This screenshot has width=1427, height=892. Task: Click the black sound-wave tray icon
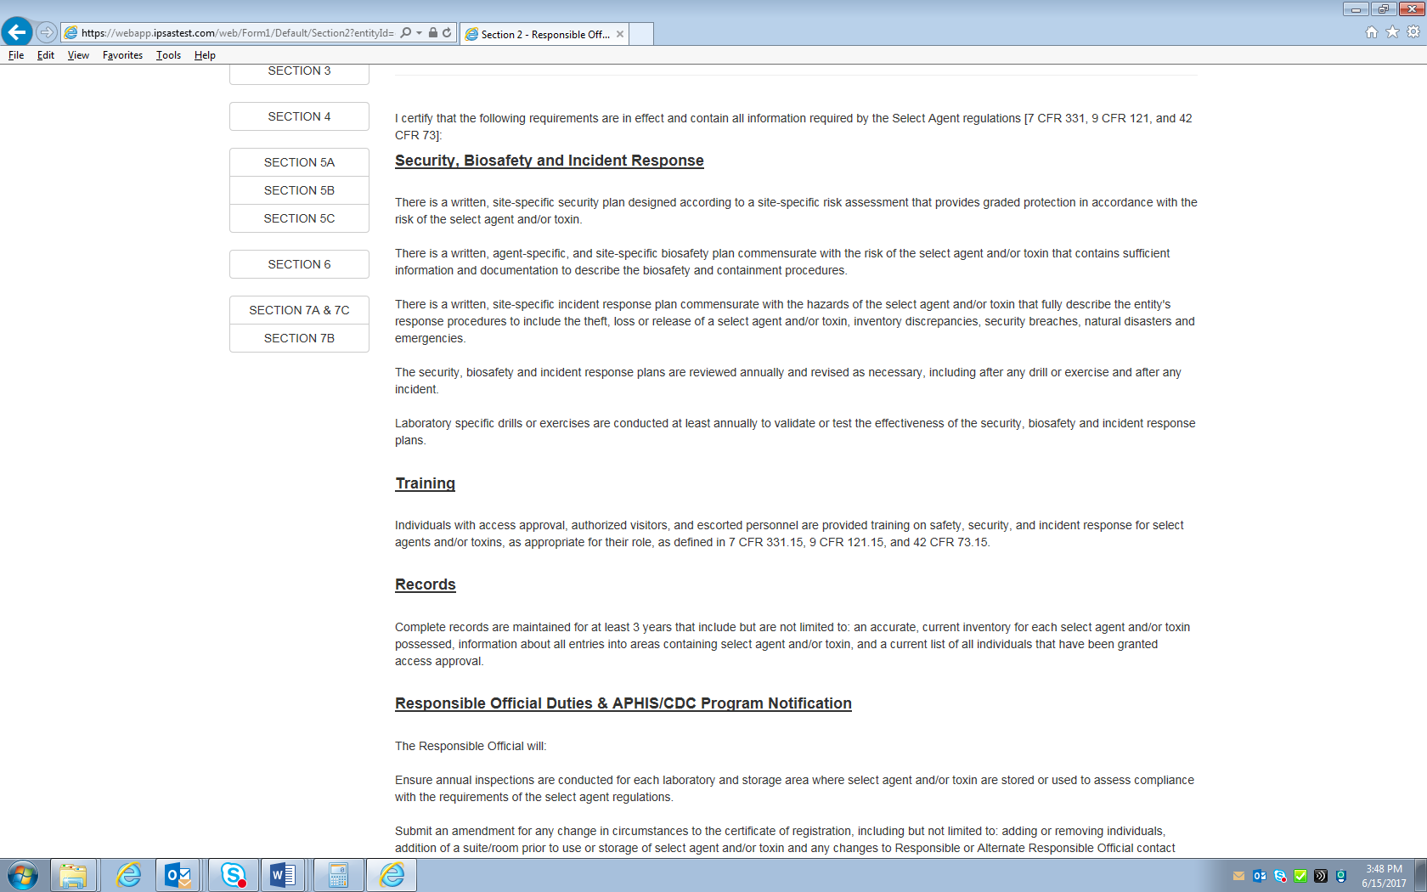coord(1321,876)
